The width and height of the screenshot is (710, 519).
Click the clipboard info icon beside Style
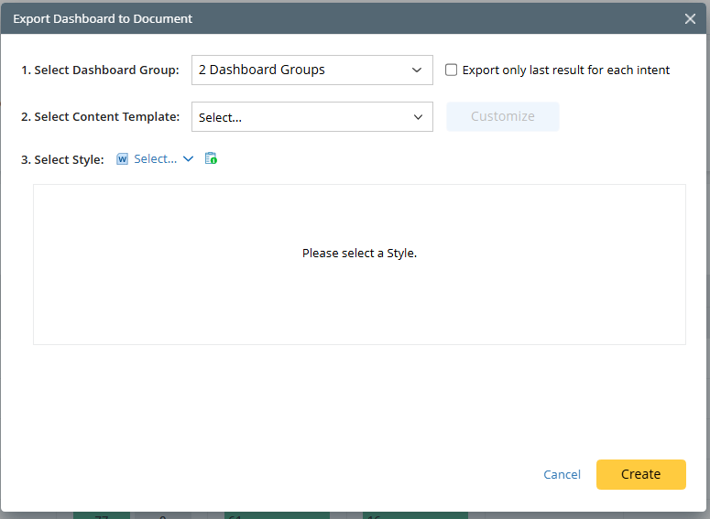click(x=211, y=158)
